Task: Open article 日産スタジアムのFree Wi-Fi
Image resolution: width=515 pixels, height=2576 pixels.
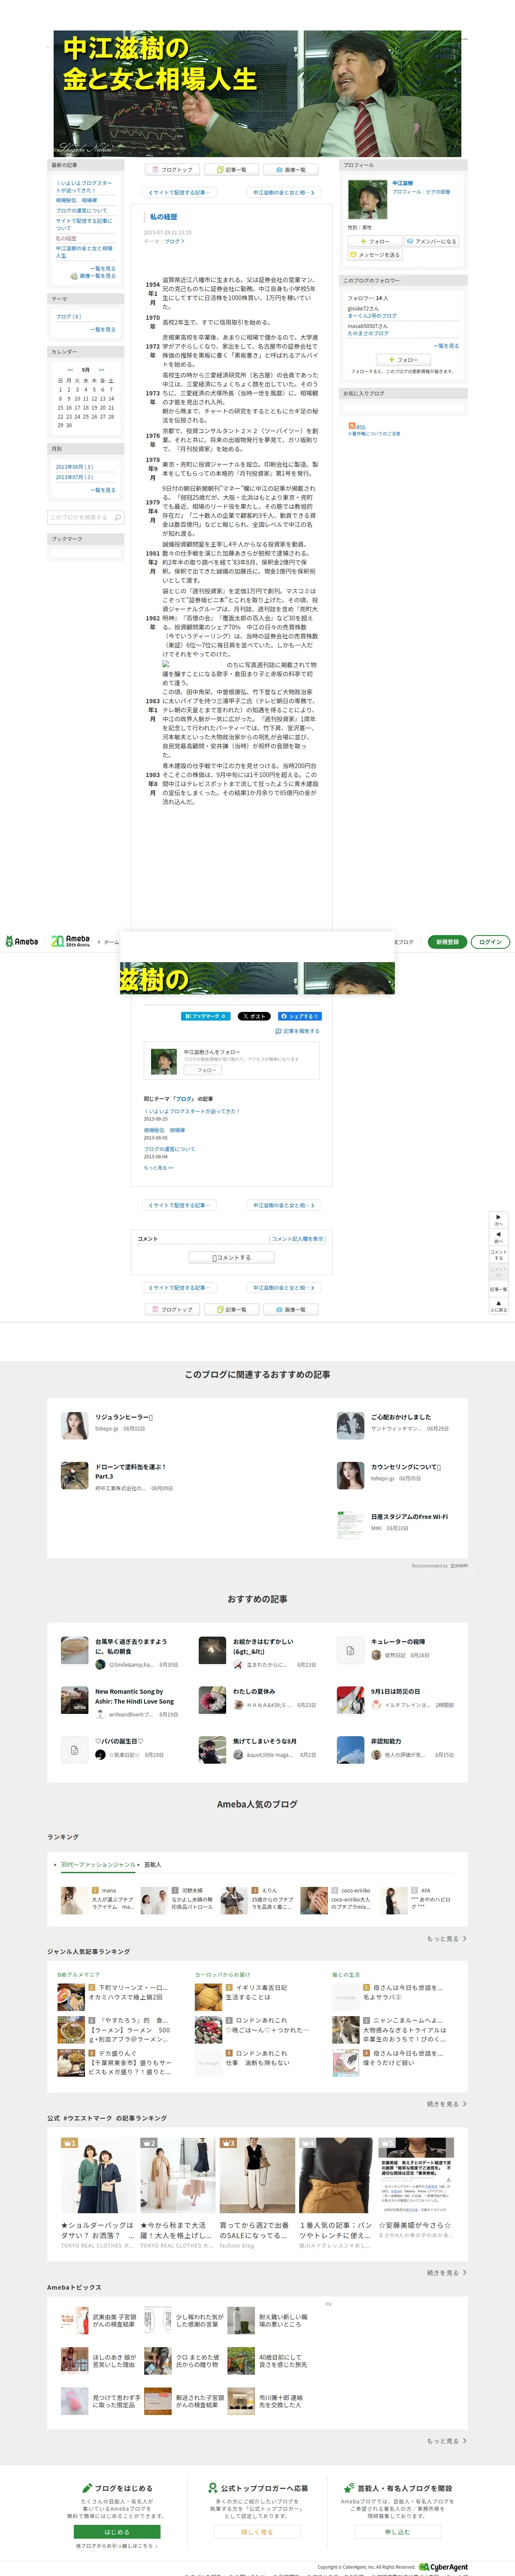Action: 409,1516
